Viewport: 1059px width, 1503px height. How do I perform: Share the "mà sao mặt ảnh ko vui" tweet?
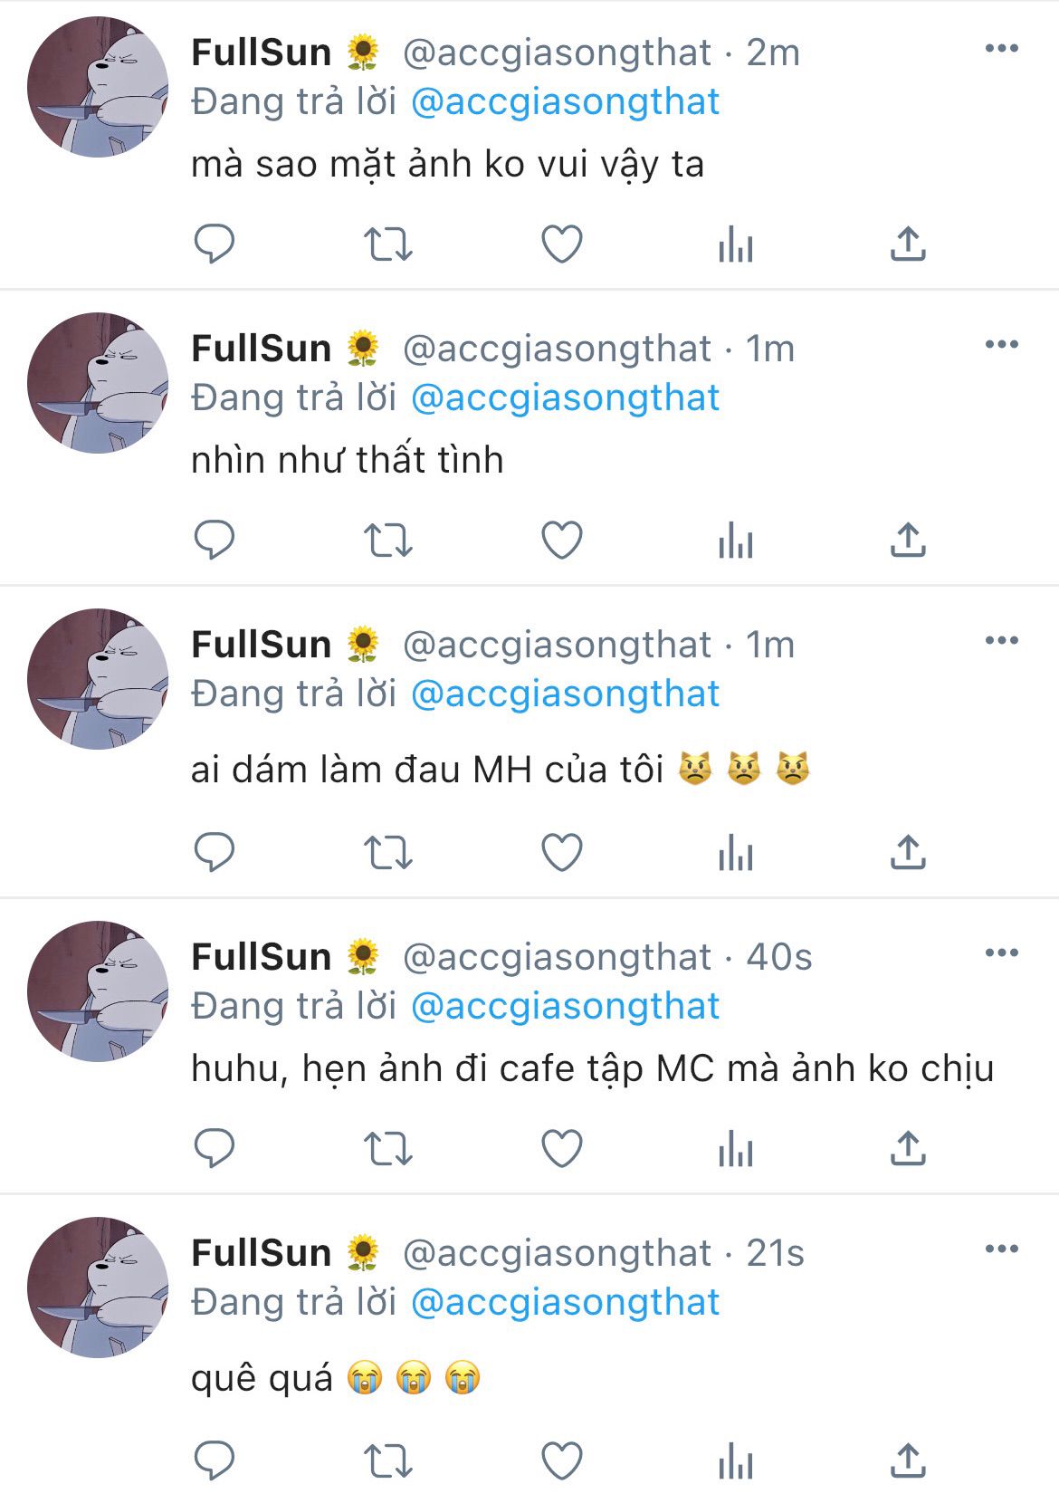908,244
